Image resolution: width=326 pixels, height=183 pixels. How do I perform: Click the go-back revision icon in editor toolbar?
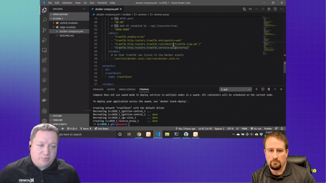click(250, 9)
